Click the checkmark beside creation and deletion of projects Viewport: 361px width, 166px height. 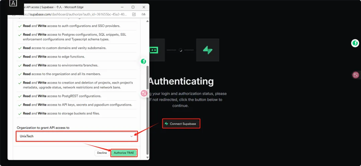tap(20, 83)
